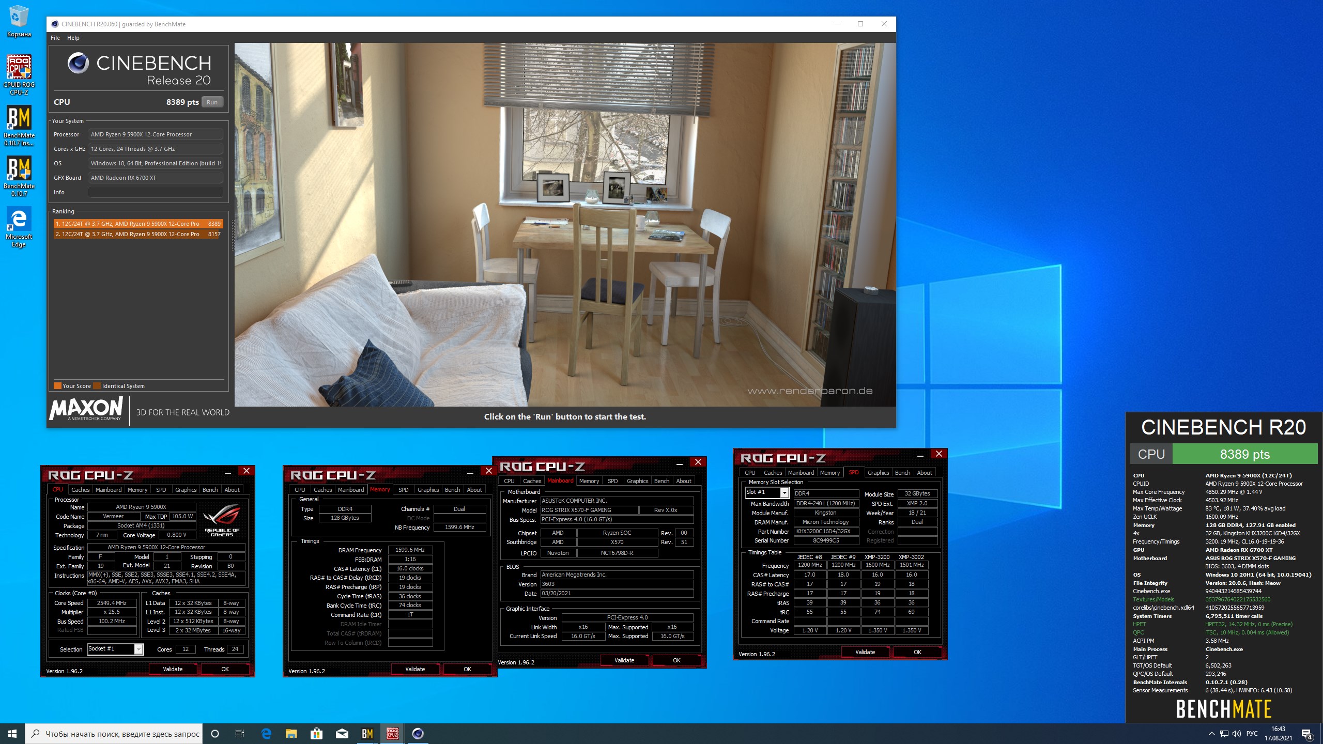Select first ranking entry scoring 8389

coord(139,224)
